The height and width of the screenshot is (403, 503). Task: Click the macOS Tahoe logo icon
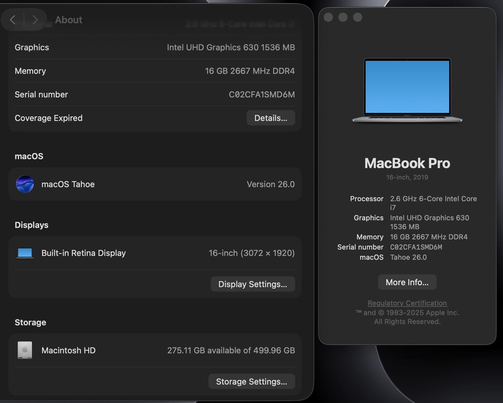(x=25, y=184)
